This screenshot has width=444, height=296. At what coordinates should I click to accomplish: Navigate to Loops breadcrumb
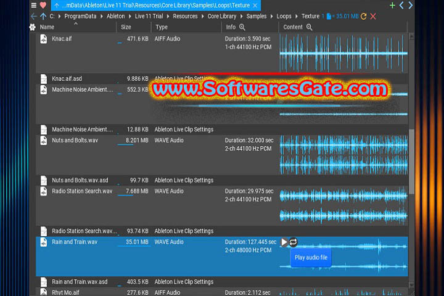click(x=284, y=17)
